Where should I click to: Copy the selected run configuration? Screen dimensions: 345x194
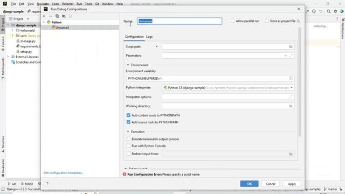(57, 16)
